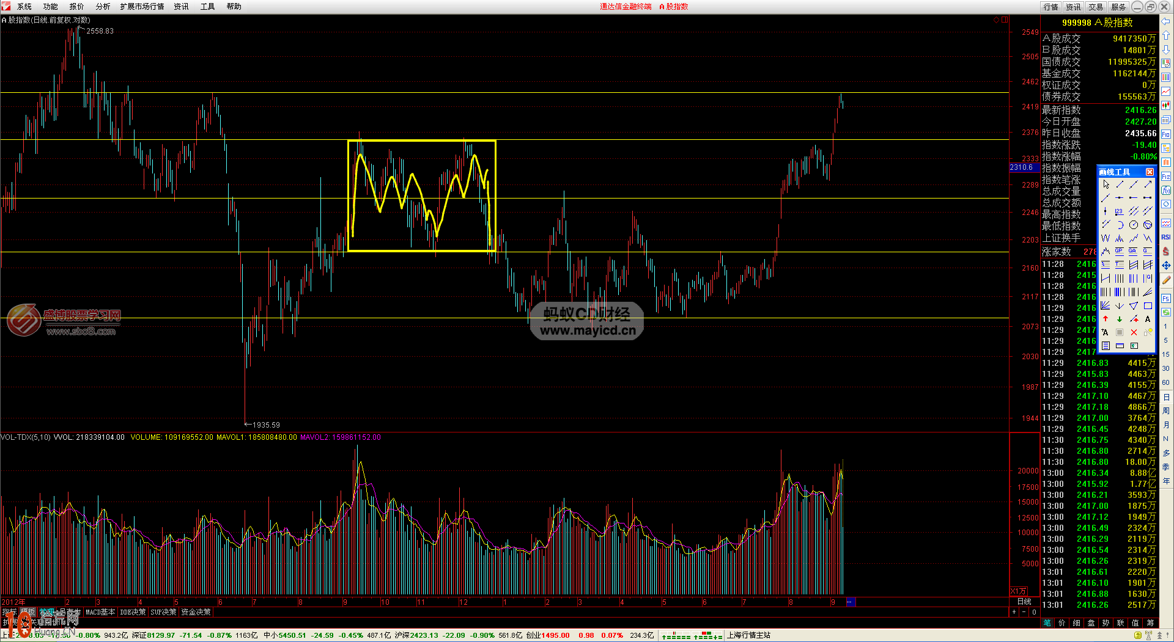Click the 服务 button at top right
The image size is (1174, 642).
click(1118, 7)
